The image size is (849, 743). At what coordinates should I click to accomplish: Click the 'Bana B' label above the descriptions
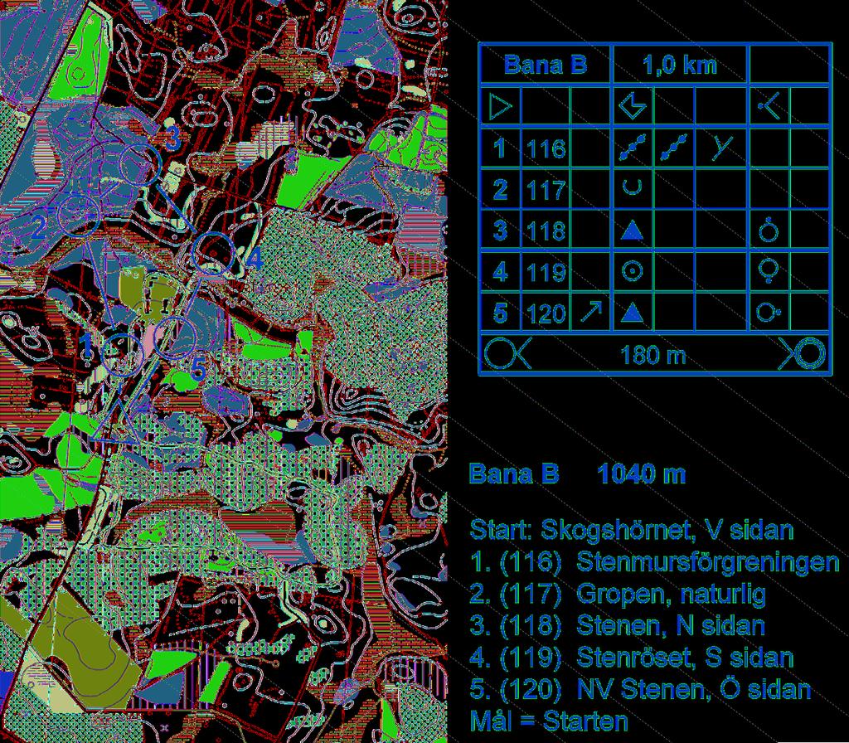pyautogui.click(x=514, y=473)
